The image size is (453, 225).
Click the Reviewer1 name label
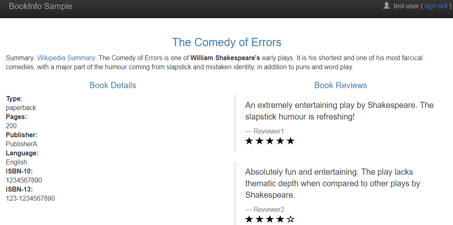coord(269,131)
